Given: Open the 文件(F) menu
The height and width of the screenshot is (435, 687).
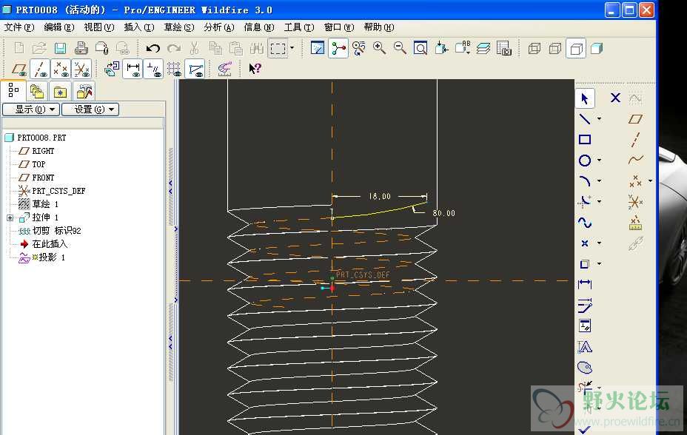Looking at the screenshot, I should coord(19,27).
